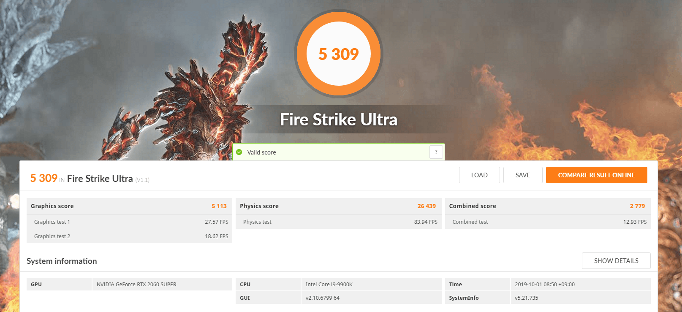Click the Fire Strike Ultra banner title
Screen dimensions: 682x312
coord(339,119)
